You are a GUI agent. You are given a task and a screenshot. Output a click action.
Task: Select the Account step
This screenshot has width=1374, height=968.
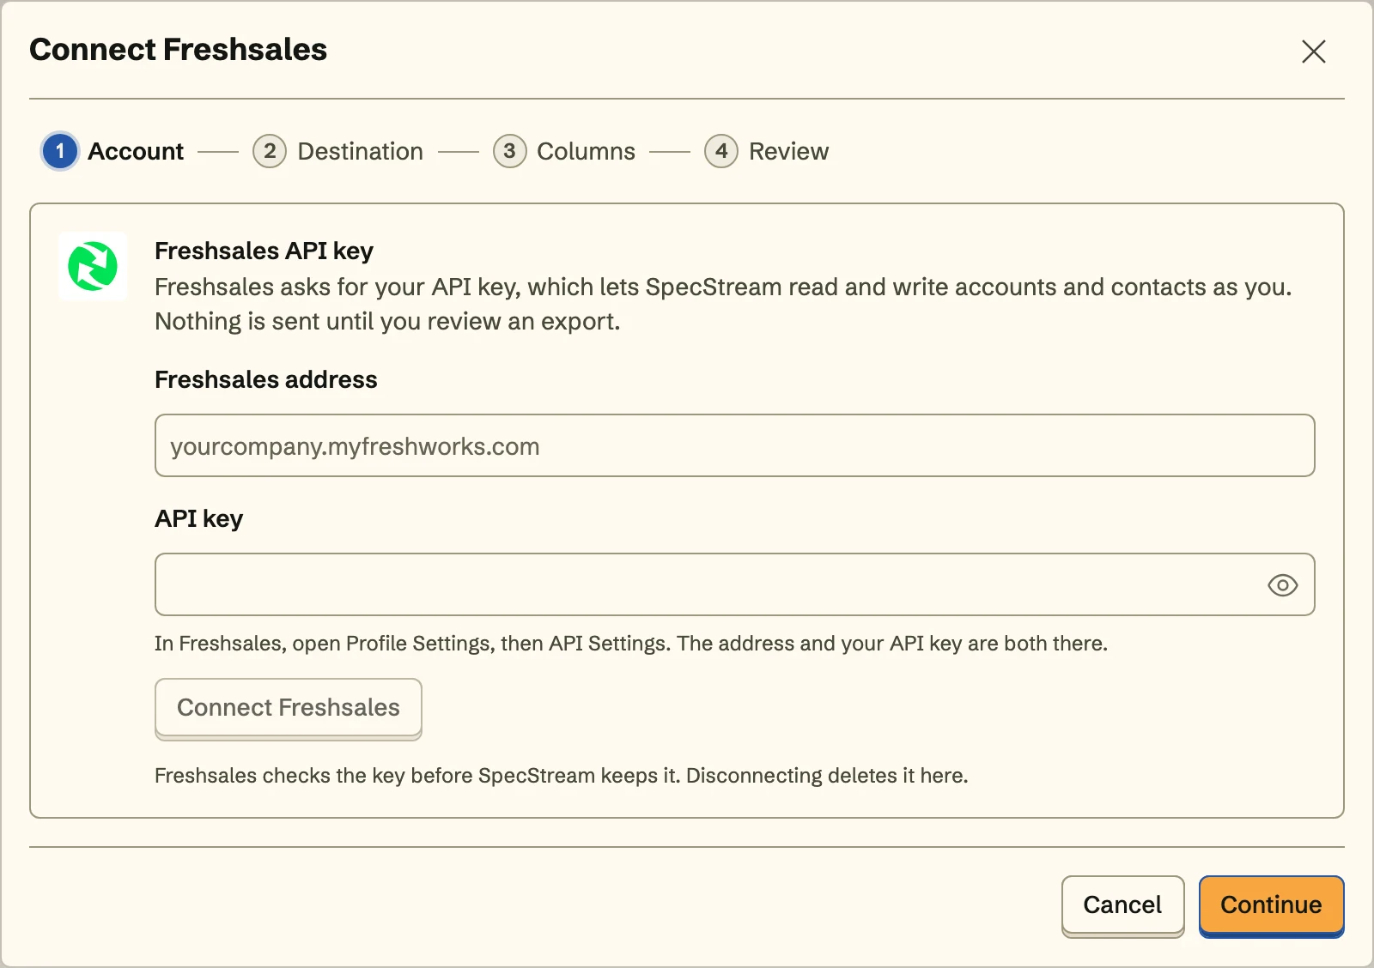pos(112,151)
